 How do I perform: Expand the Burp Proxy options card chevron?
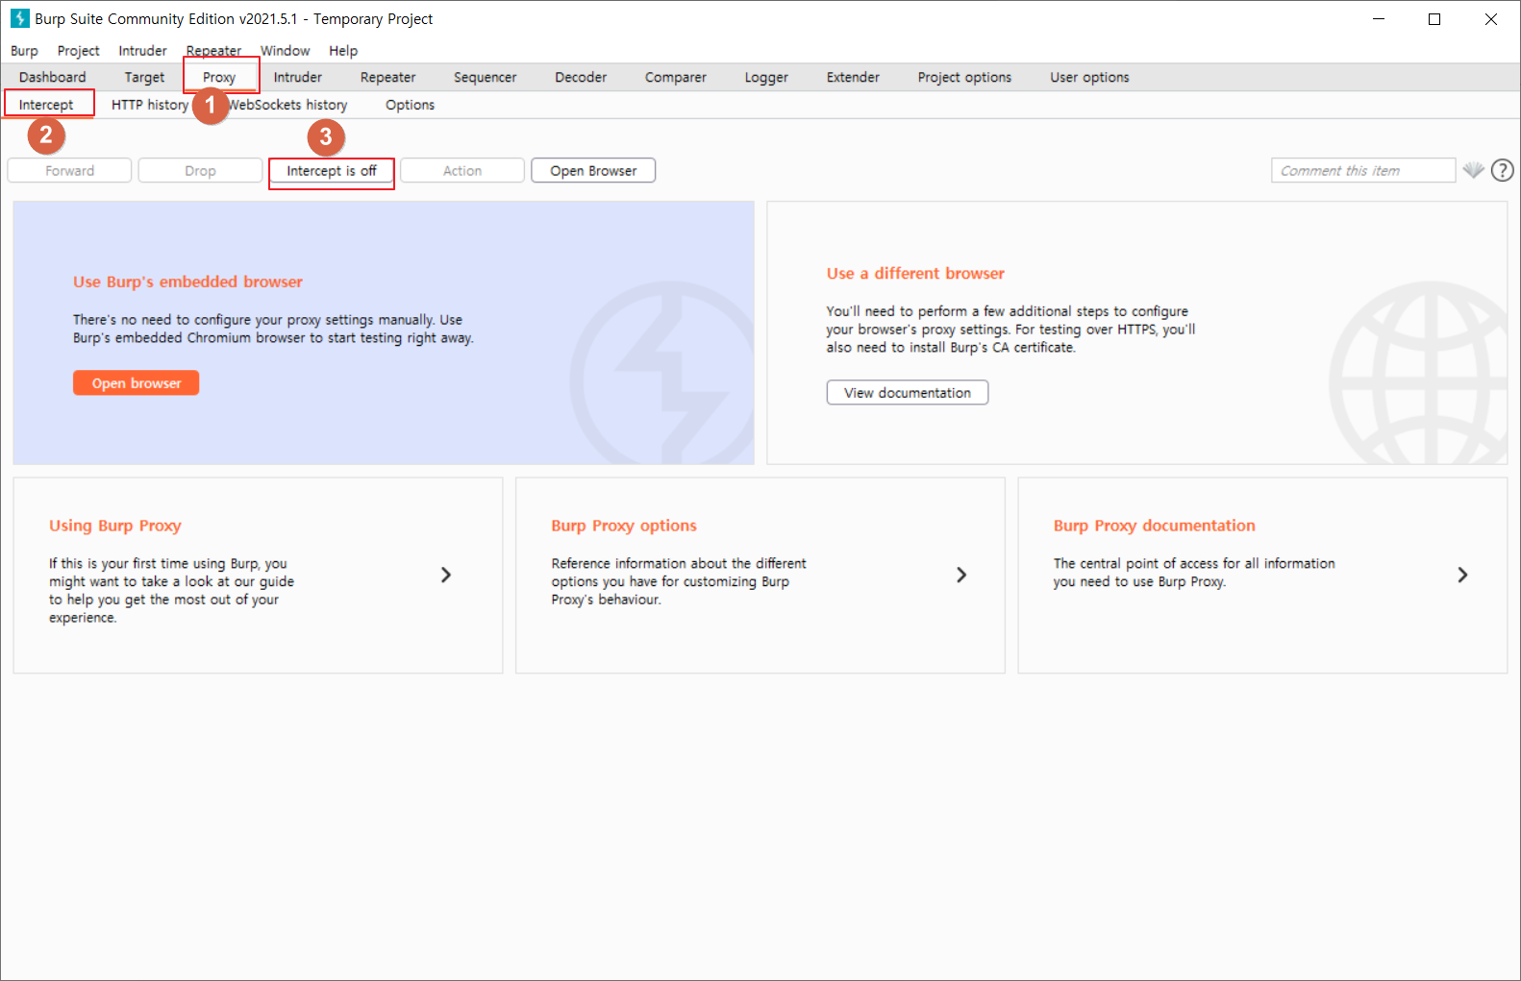point(961,575)
